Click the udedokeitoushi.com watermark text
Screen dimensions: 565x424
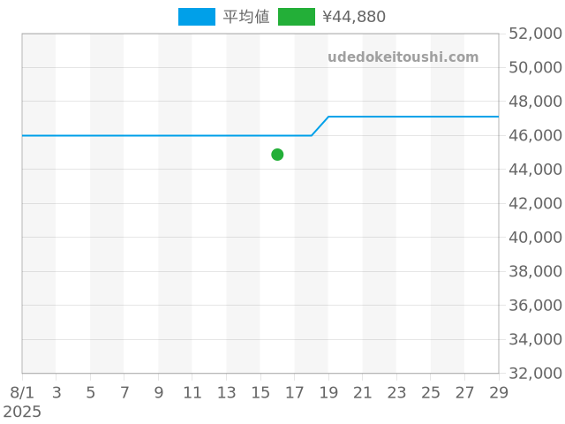pos(403,57)
